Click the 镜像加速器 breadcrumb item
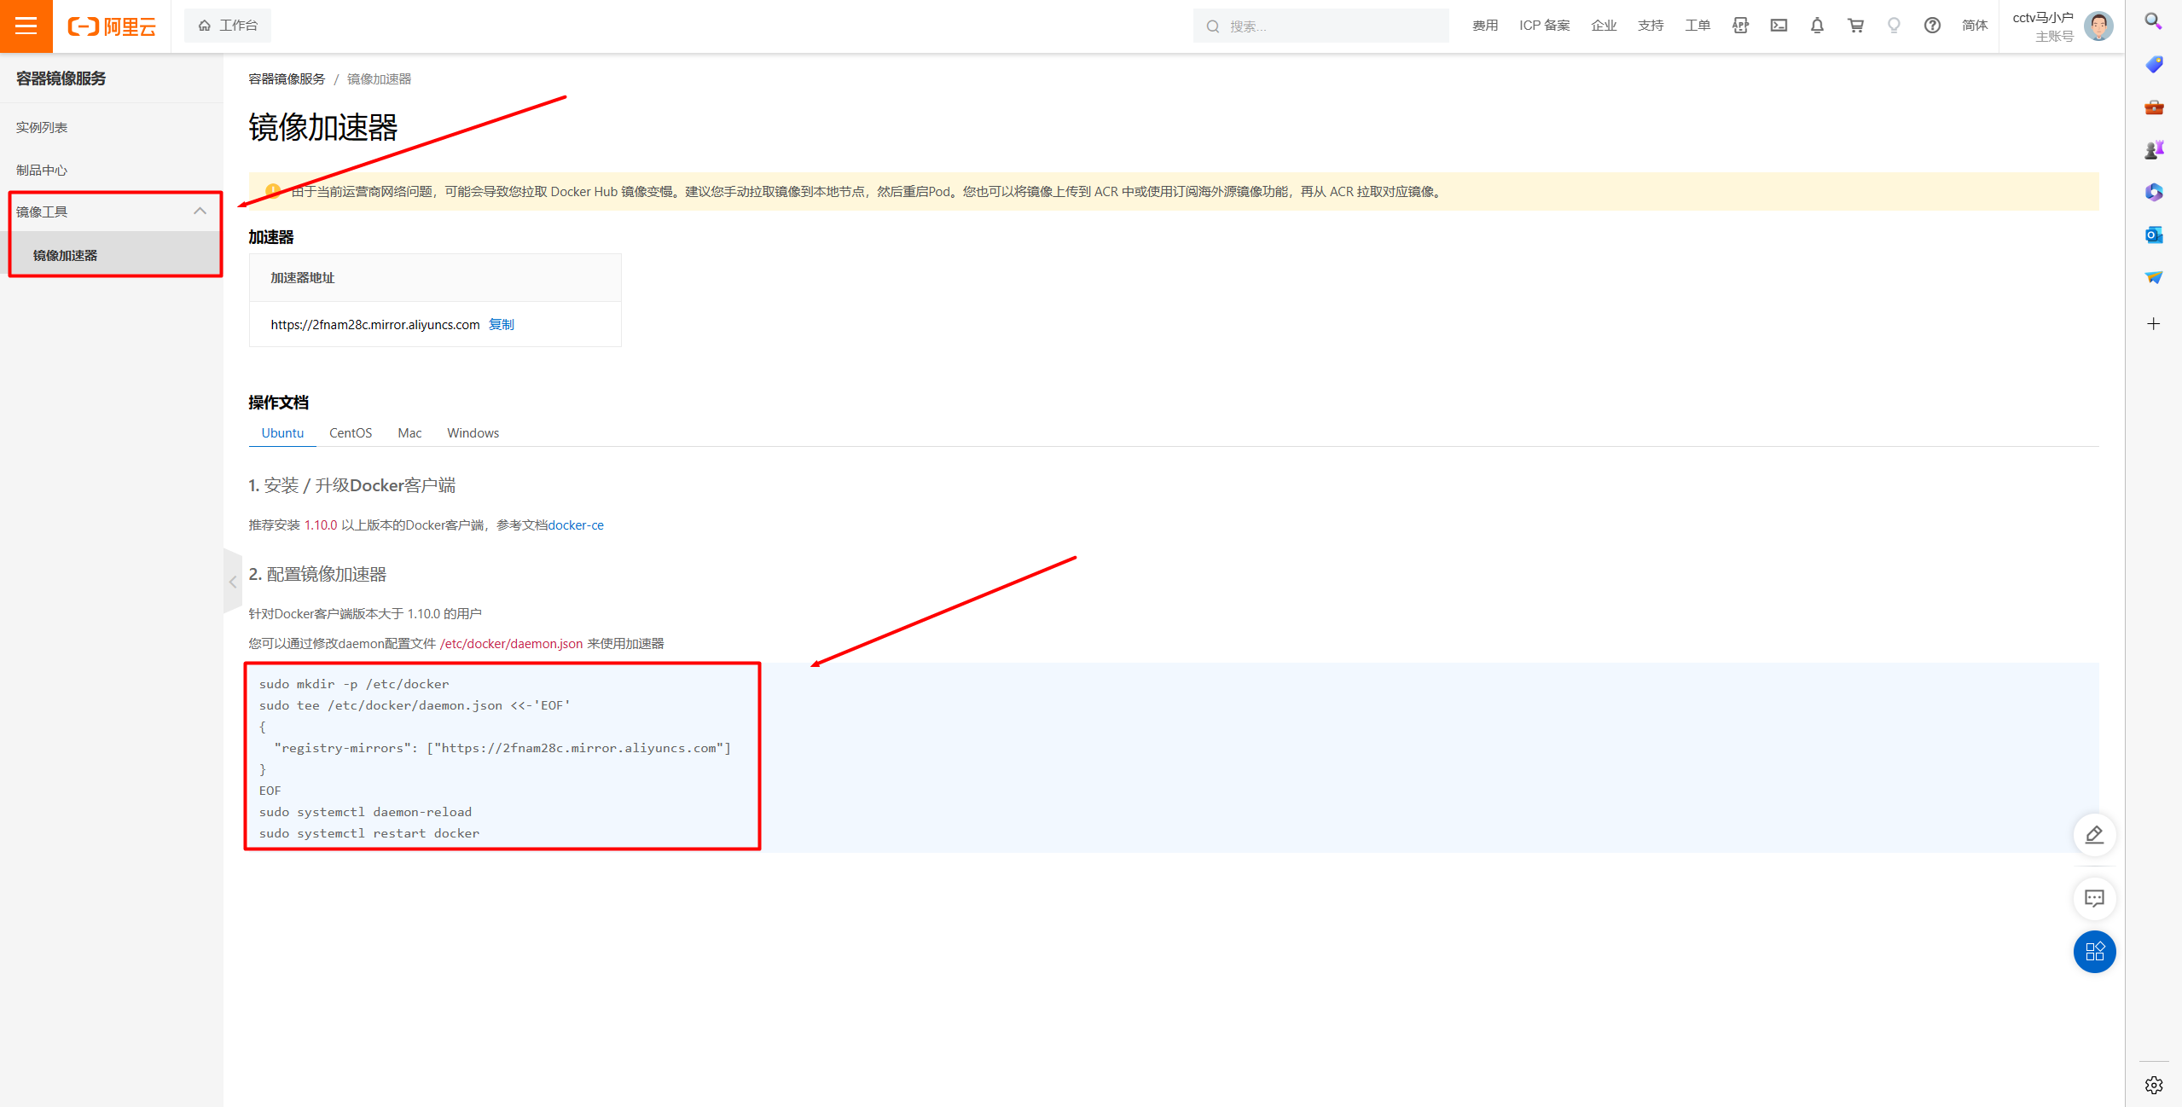2182x1107 pixels. tap(379, 78)
